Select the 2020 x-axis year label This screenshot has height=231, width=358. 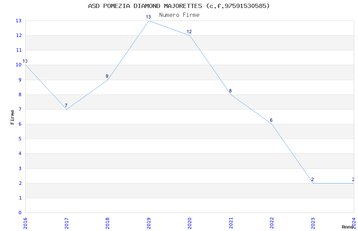190,223
